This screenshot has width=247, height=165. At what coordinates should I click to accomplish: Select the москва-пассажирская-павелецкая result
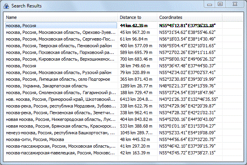click(x=61, y=153)
